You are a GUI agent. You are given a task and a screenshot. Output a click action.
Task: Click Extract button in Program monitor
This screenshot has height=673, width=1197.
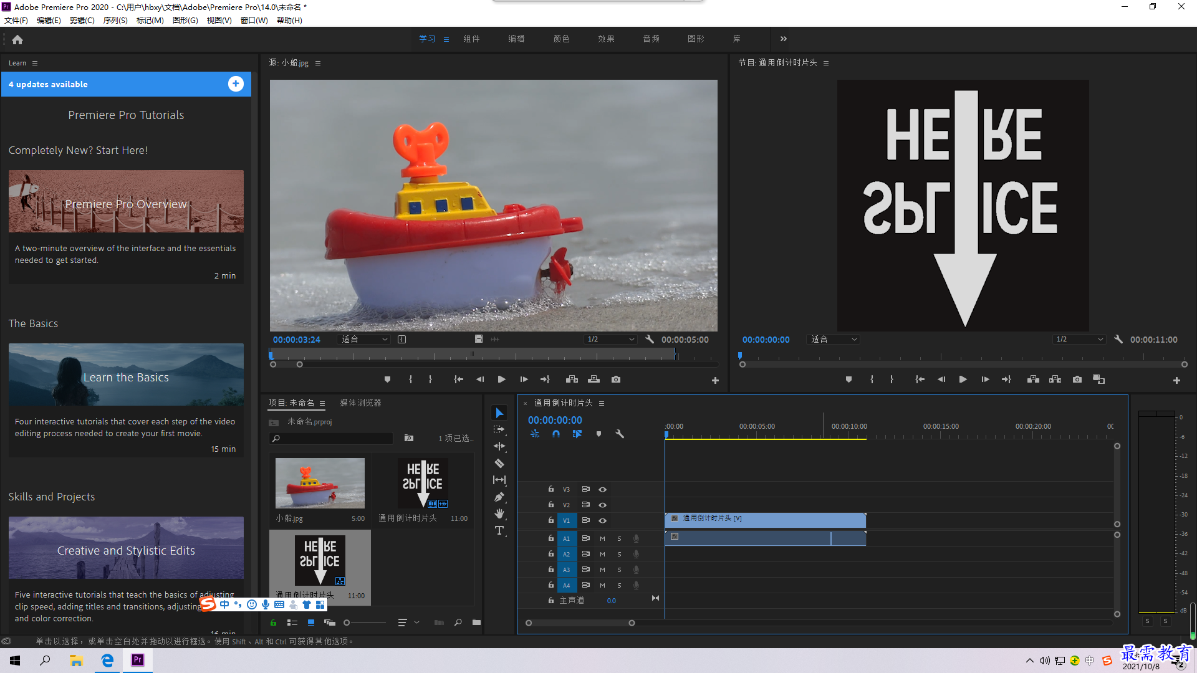1055,379
